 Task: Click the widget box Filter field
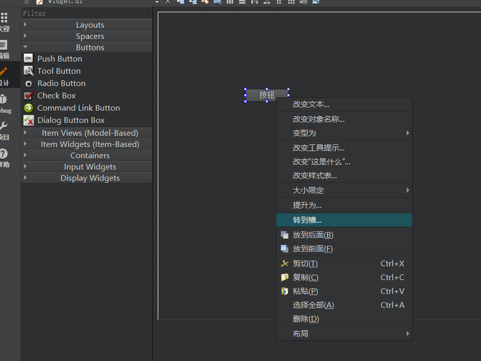pos(87,13)
